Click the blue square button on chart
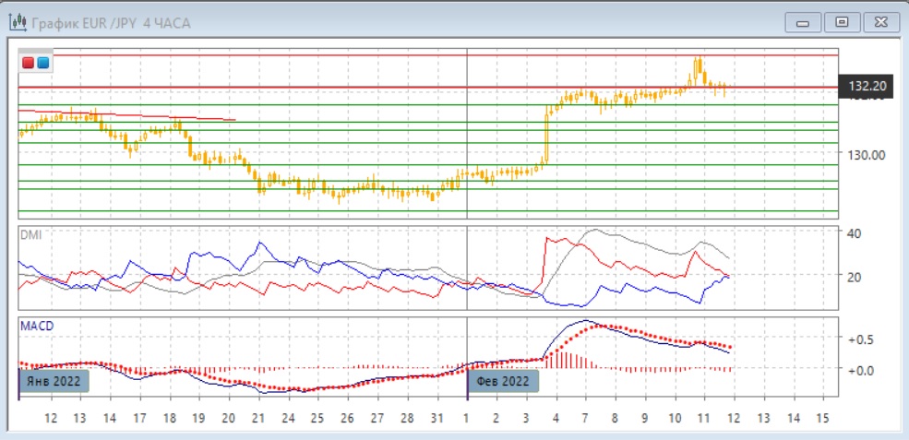The height and width of the screenshot is (440, 909). (42, 63)
